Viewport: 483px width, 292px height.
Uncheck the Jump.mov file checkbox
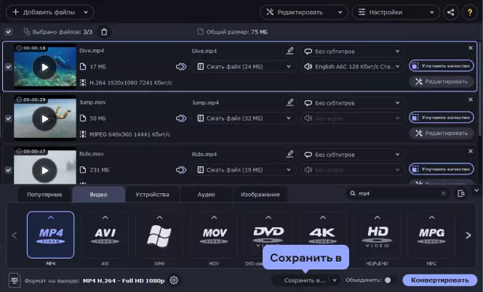8,118
